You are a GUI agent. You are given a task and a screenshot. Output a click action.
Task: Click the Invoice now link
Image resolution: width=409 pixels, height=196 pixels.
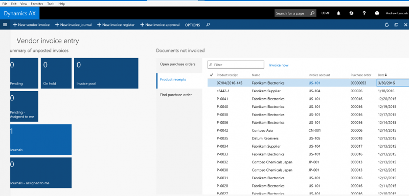click(x=279, y=65)
